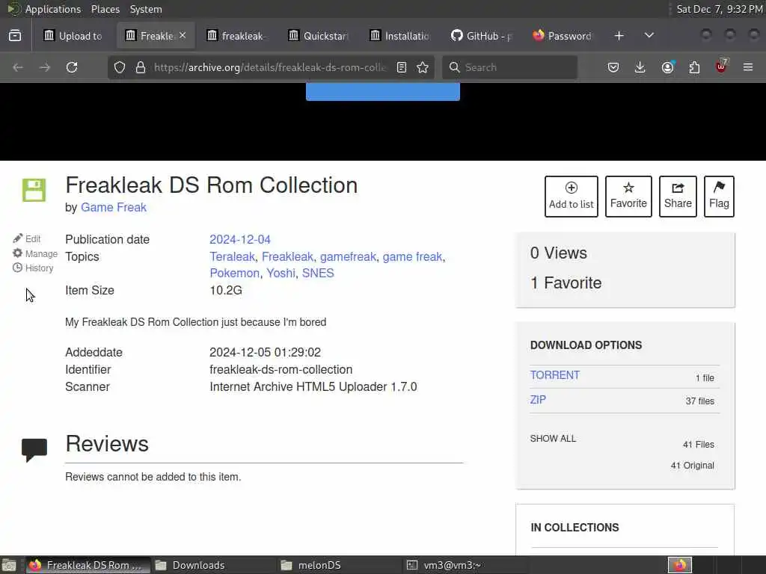Switch to the Installation tab

click(x=399, y=36)
